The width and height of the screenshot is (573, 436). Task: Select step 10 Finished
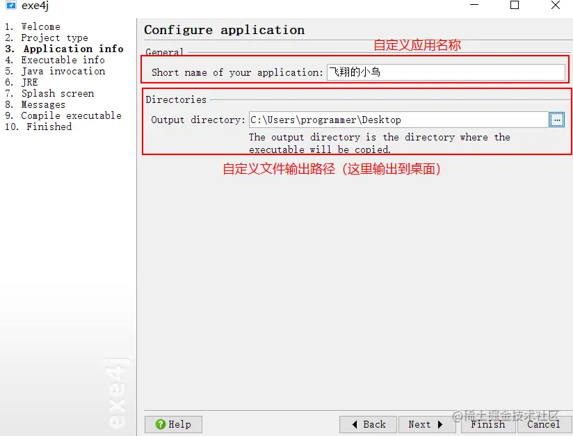(38, 127)
